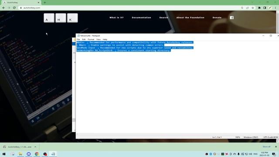Open a new Chrome tab
This screenshot has height=157, width=279.
click(45, 3)
